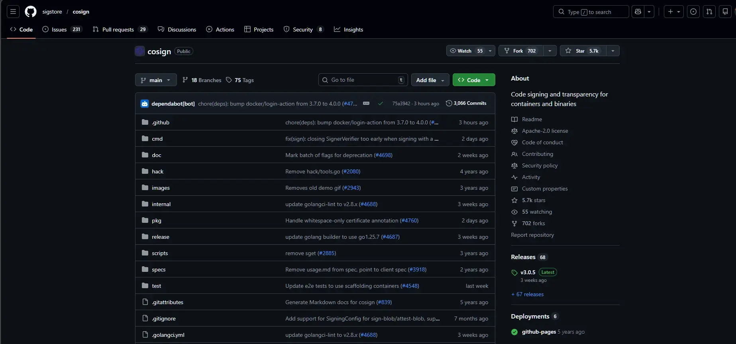Click the cosign repository avatar
Screen dimensions: 736x344
pyautogui.click(x=140, y=51)
